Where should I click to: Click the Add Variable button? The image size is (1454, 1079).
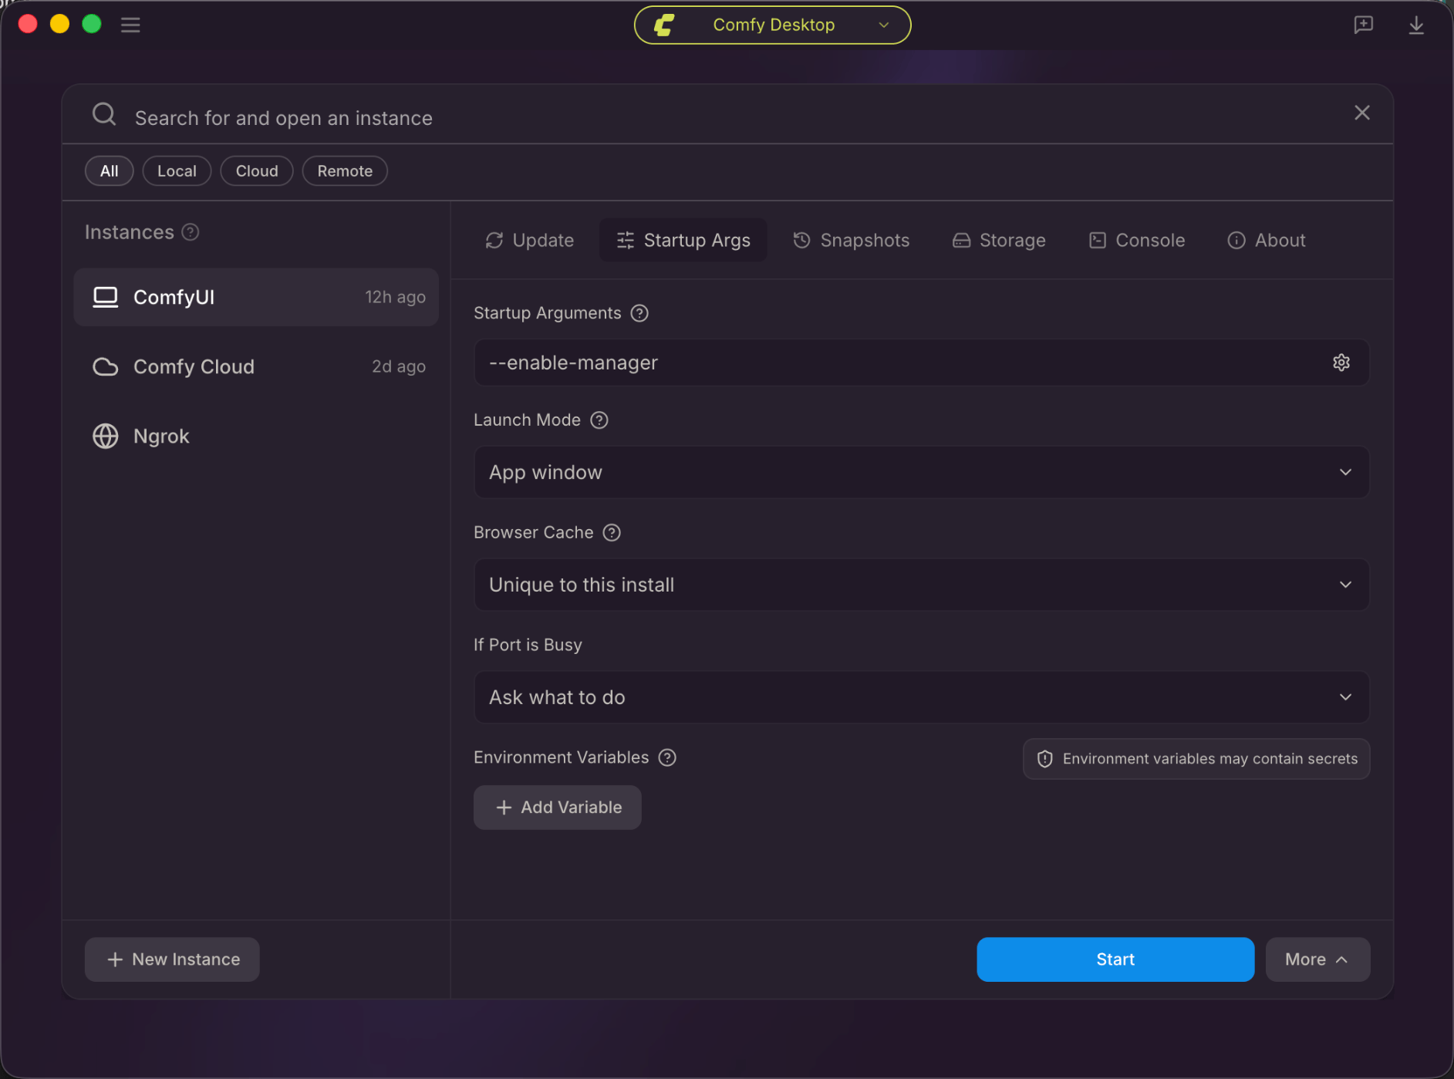[x=557, y=808]
